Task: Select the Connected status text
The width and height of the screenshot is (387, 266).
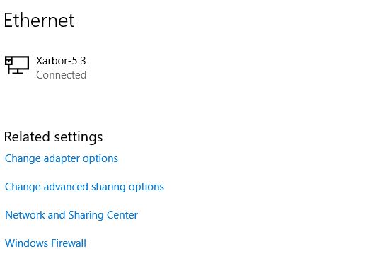Action: [62, 75]
